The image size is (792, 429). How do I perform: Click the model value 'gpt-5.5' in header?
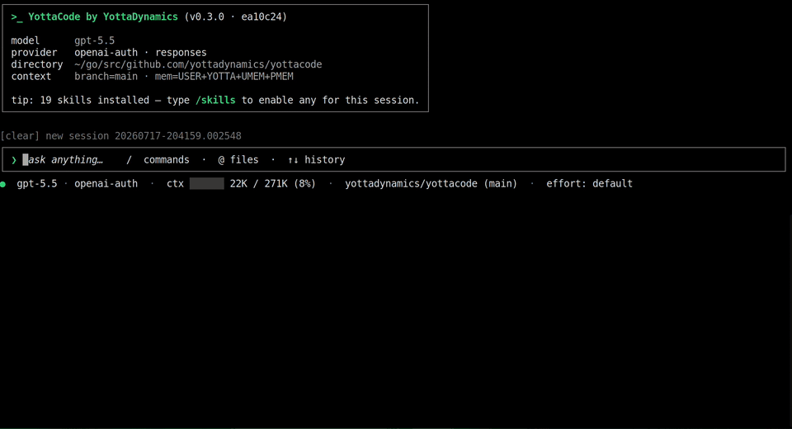[x=94, y=40]
